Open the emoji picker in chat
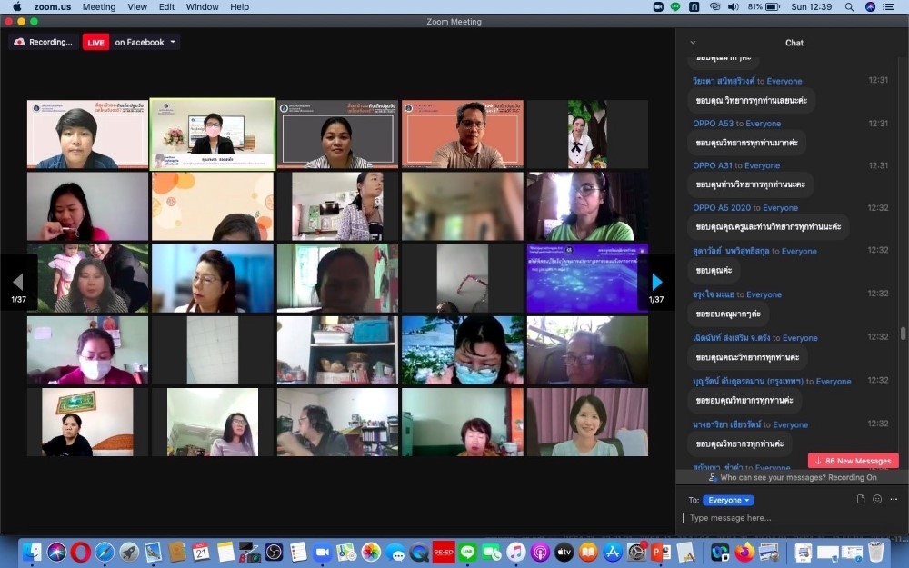 point(877,499)
